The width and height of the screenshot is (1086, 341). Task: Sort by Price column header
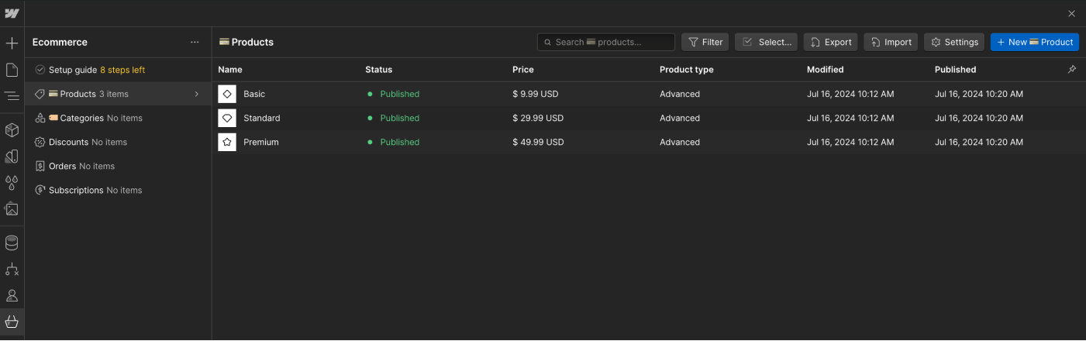523,70
